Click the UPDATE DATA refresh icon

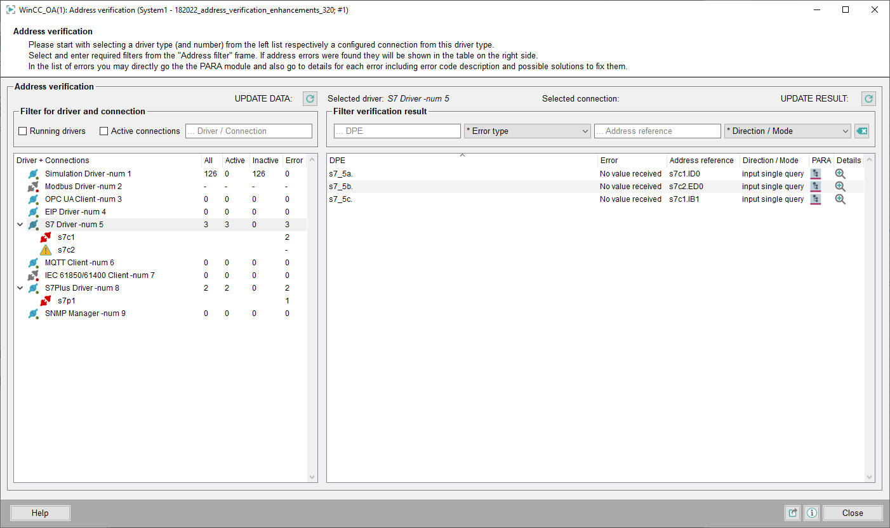pos(309,99)
